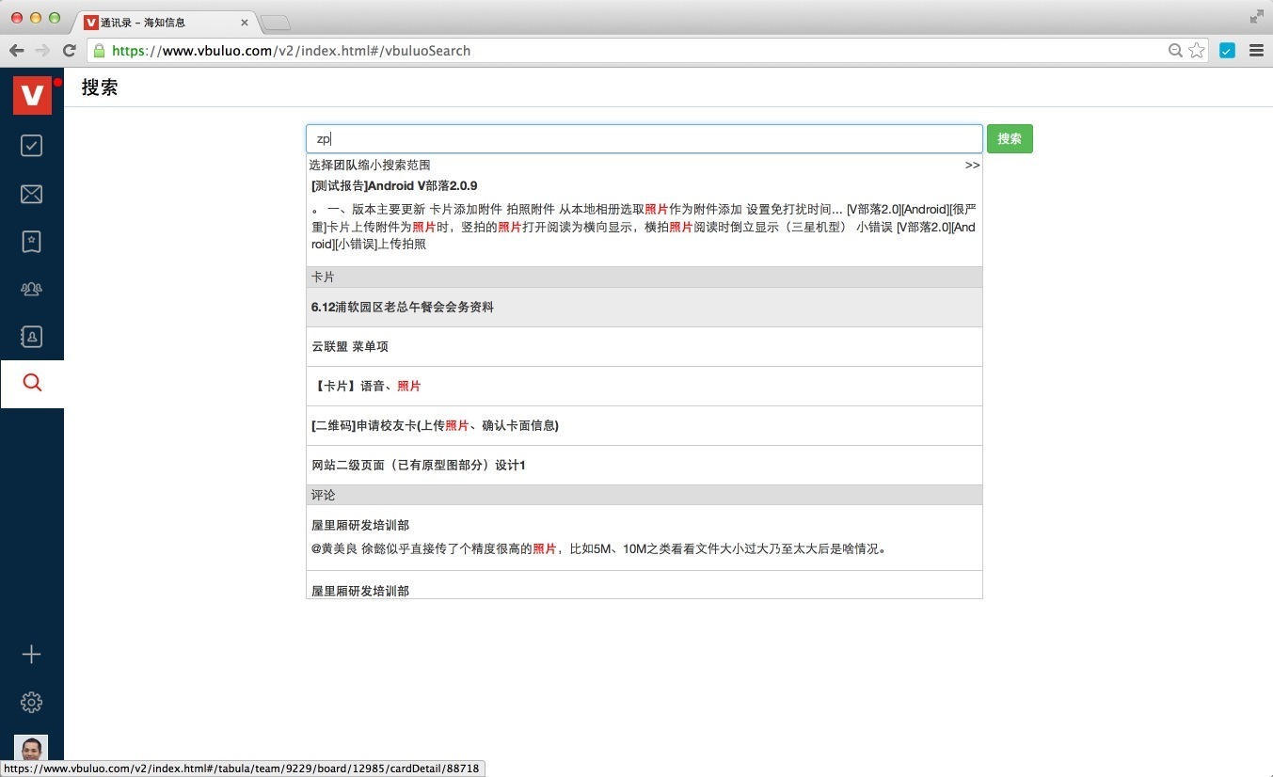Open the Android V部落2.0.9 test report result
Viewport: 1273px width, 777px height.
(x=395, y=186)
